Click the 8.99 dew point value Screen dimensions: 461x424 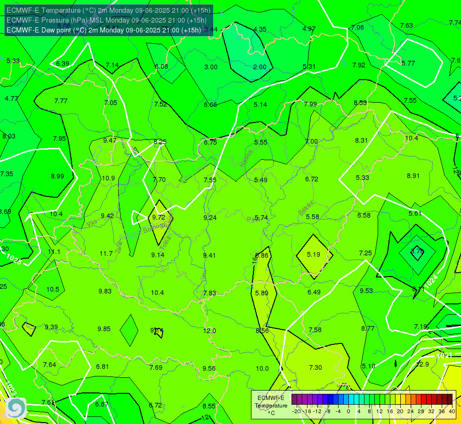tap(57, 176)
